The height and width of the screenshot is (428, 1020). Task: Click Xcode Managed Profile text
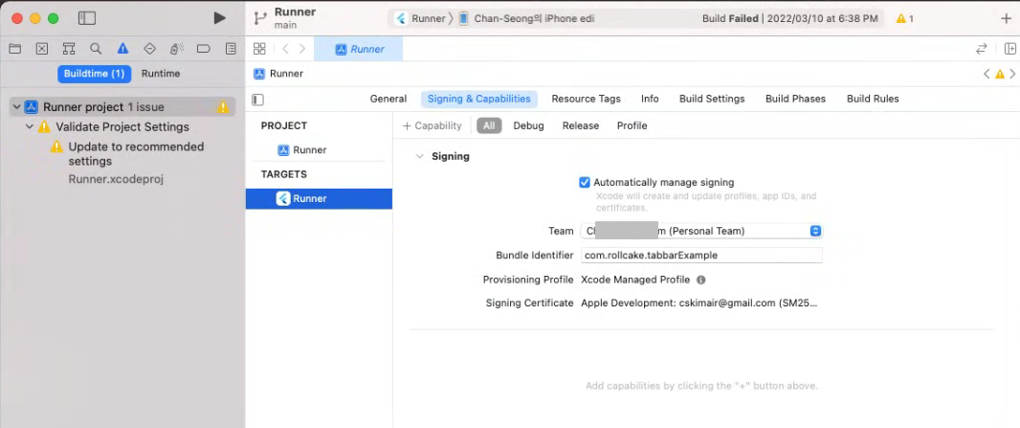coord(635,280)
